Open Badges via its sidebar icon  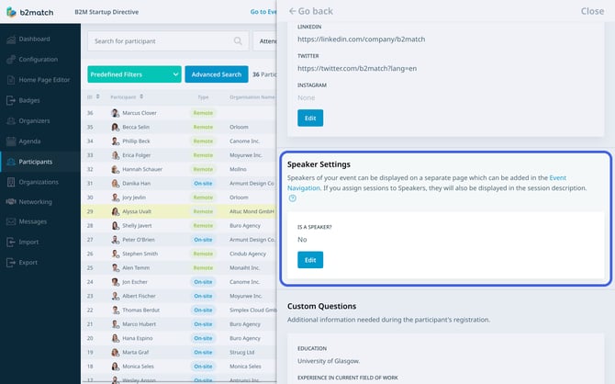point(10,100)
